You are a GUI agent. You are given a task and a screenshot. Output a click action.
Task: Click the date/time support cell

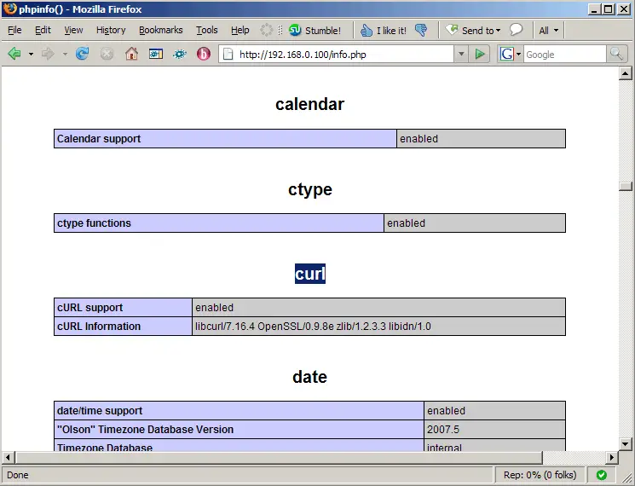239,411
